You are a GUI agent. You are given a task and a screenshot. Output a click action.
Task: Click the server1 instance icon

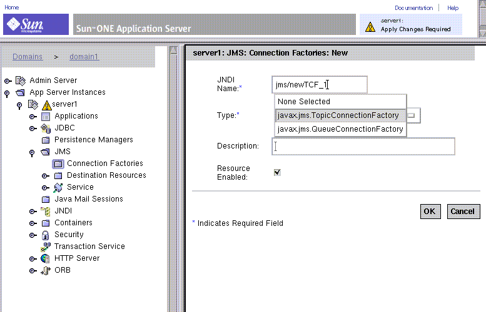click(x=33, y=104)
